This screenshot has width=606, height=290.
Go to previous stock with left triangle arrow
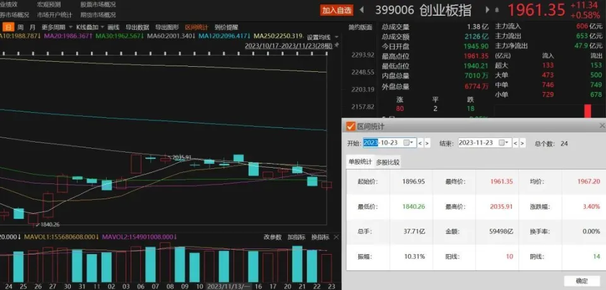(x=362, y=10)
